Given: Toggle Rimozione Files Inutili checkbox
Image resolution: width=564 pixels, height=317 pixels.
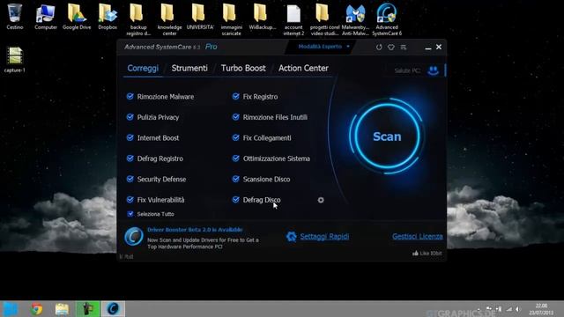Looking at the screenshot, I should [235, 117].
